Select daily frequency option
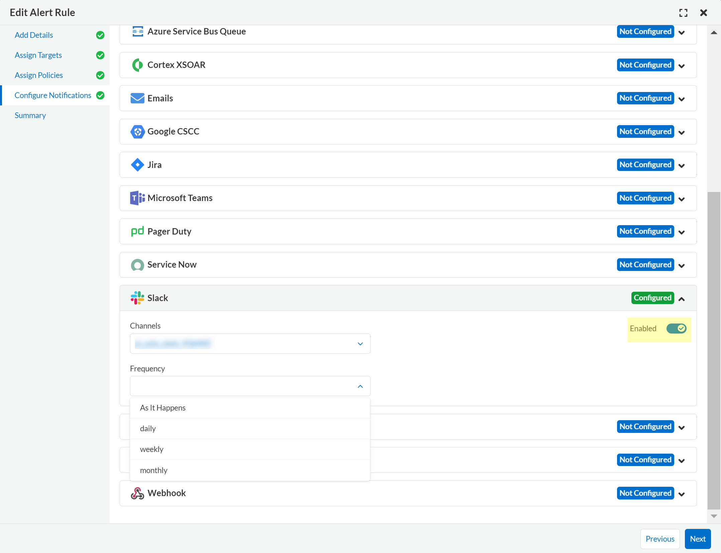Image resolution: width=721 pixels, height=553 pixels. coord(250,429)
